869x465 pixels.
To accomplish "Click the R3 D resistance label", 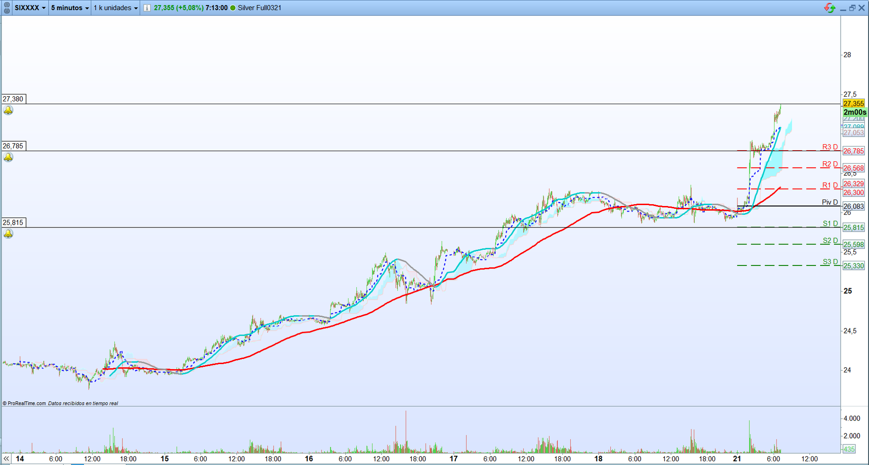I will (x=830, y=147).
